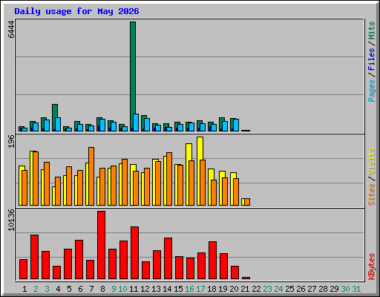Click the cyan pages bar for day 12
The image size is (380, 297).
pos(147,125)
